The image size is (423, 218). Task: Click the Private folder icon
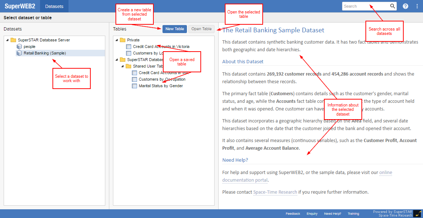(122, 40)
